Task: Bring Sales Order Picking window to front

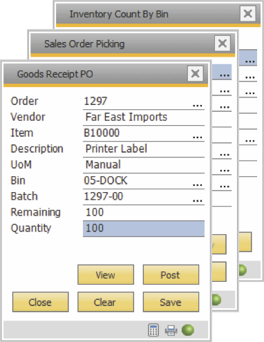Action: click(122, 44)
